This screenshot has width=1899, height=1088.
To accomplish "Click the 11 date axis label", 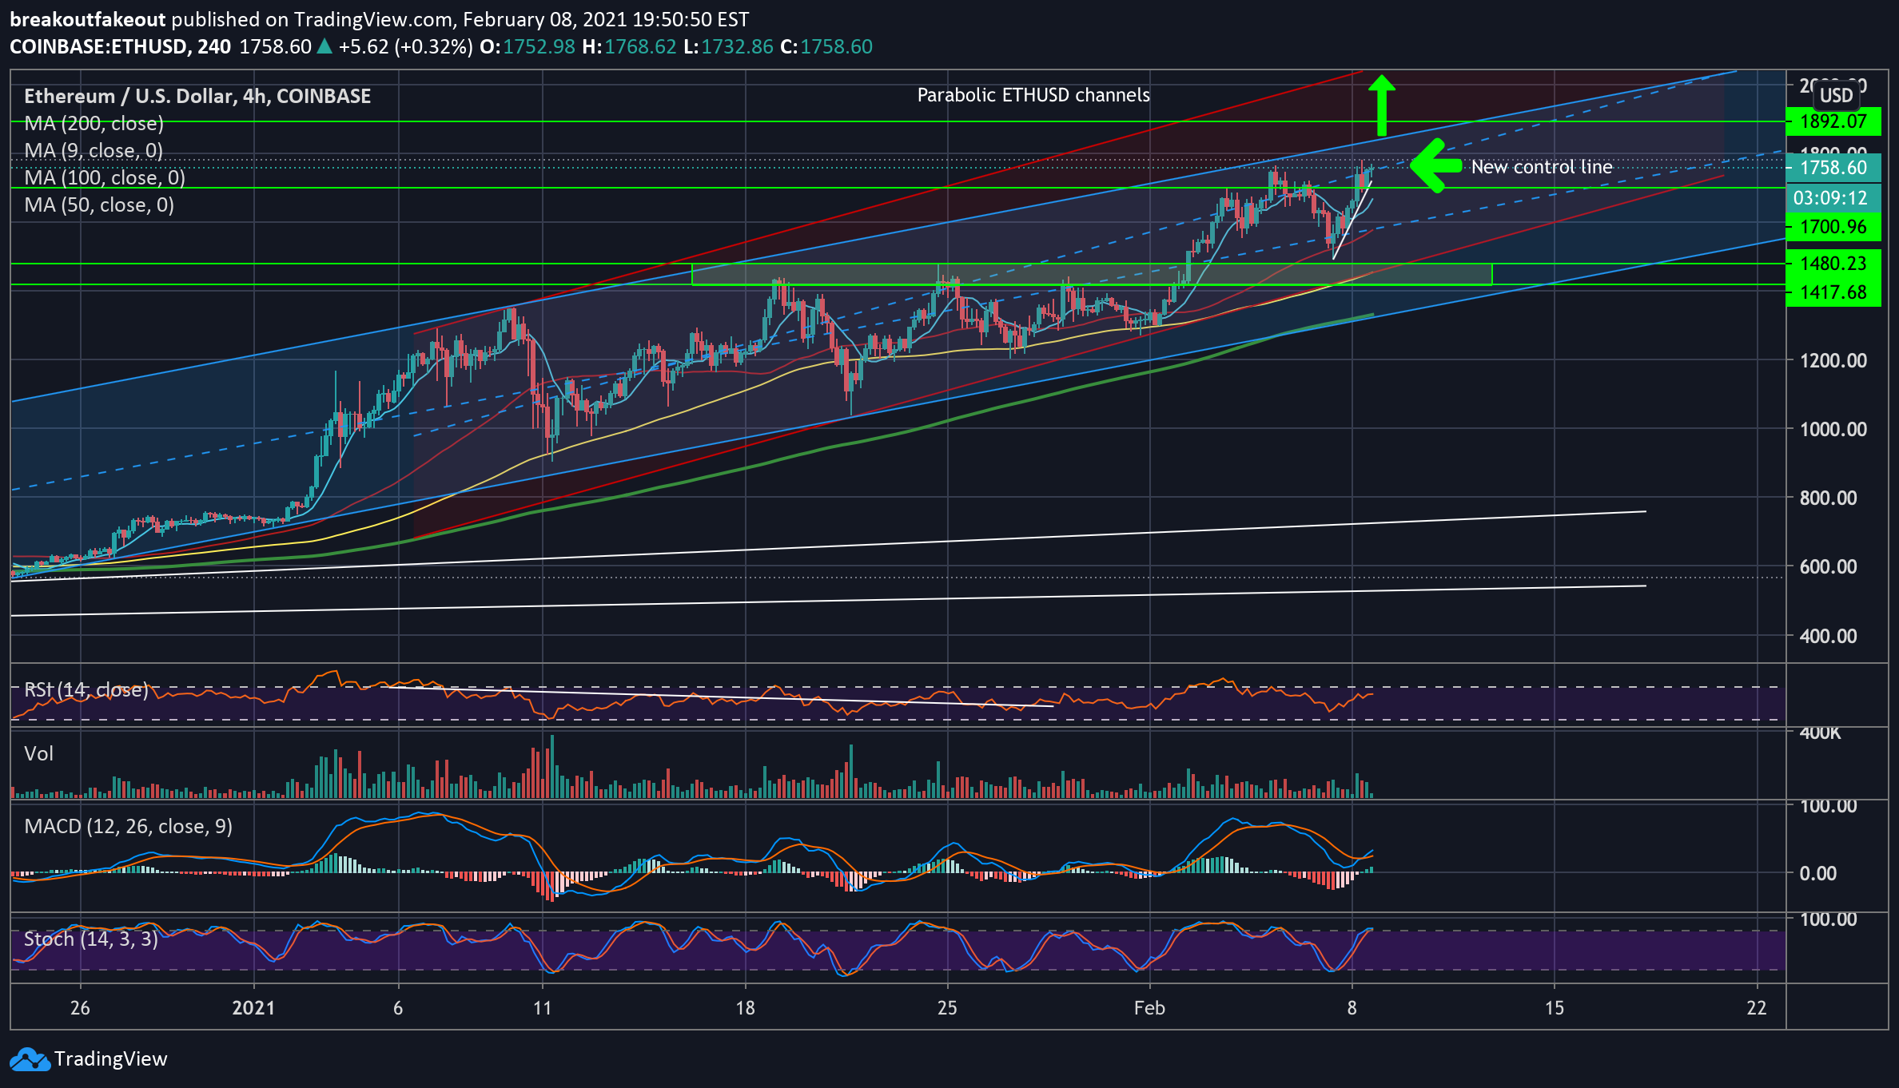I will click(543, 1008).
